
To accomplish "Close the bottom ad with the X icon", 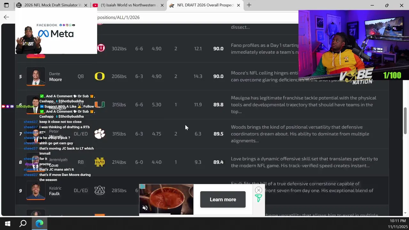I will [x=259, y=190].
